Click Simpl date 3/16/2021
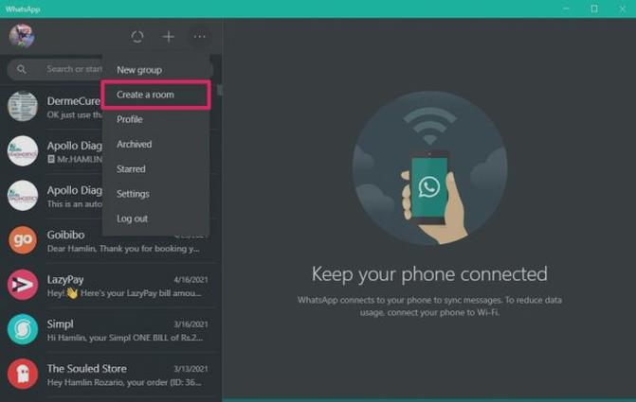 [191, 324]
